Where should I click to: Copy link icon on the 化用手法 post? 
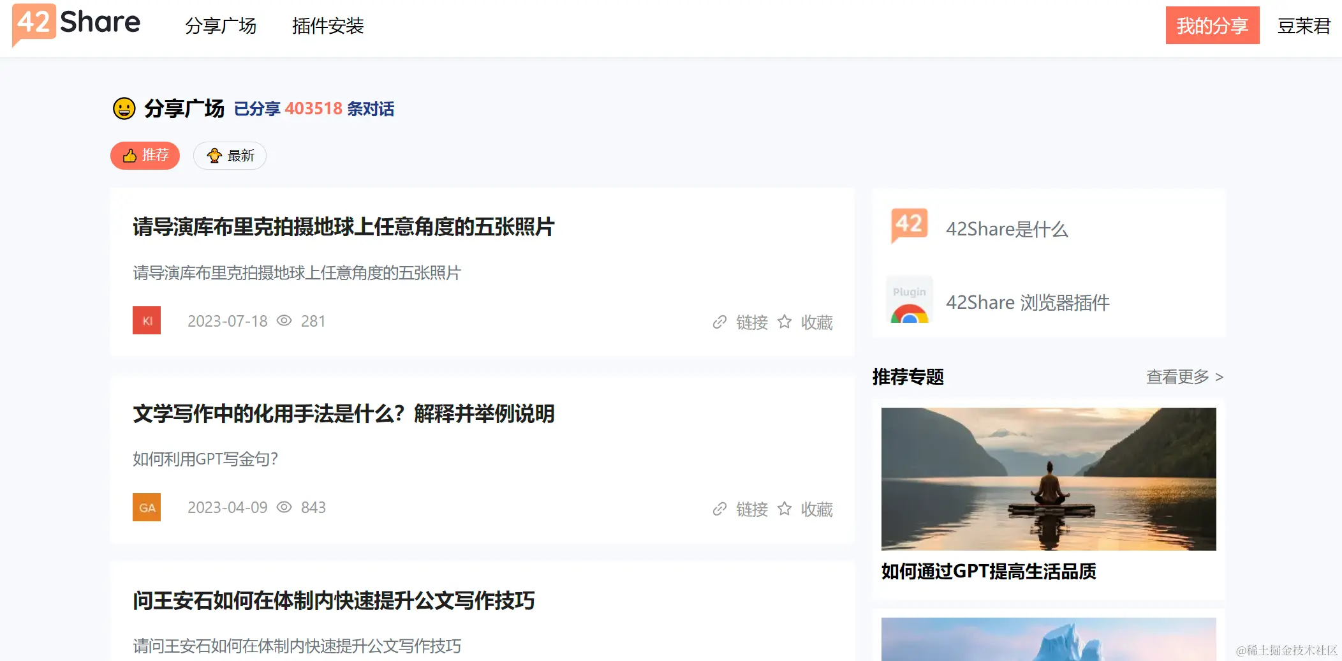point(719,509)
